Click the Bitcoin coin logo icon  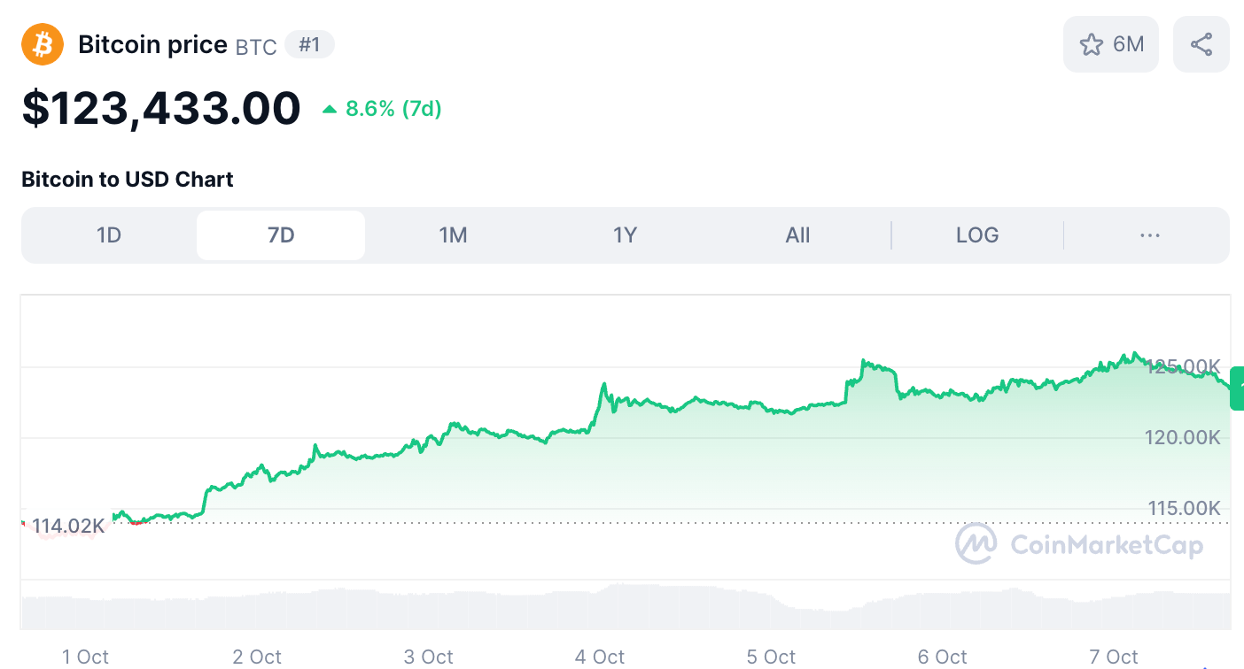pos(42,43)
